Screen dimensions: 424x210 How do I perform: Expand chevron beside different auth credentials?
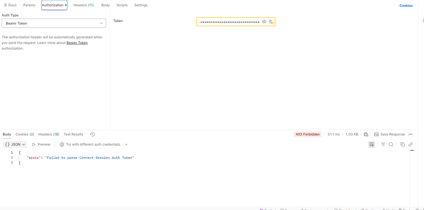(126, 144)
